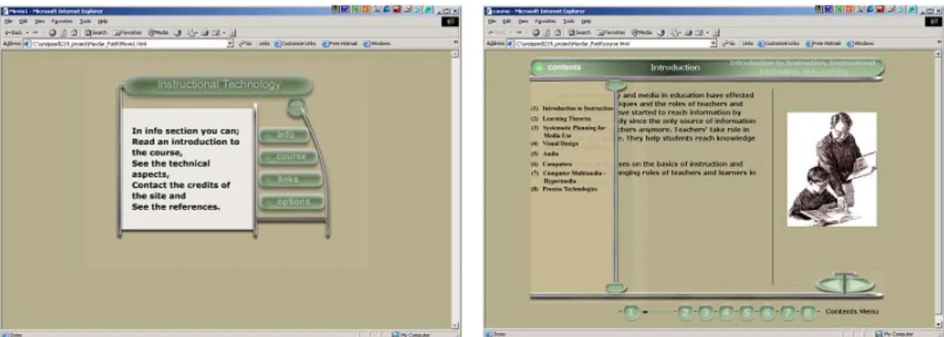The image size is (944, 337).
Task: Open Help menu in course window
Action: [x=587, y=22]
